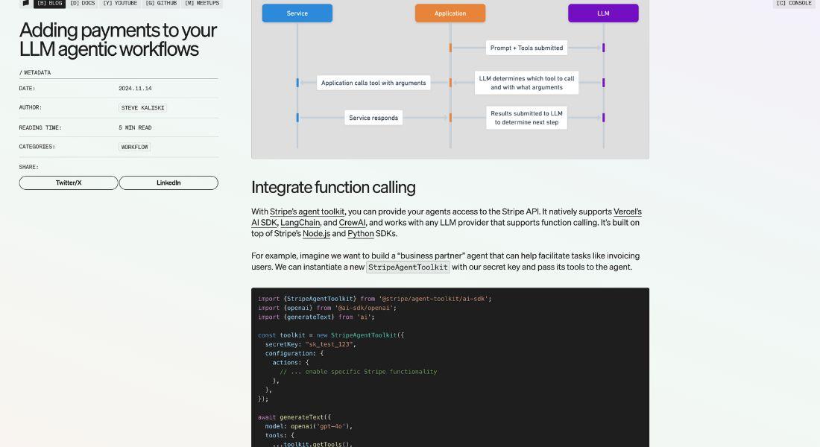Share the article on LinkedIn
The image size is (820, 447).
coord(168,183)
